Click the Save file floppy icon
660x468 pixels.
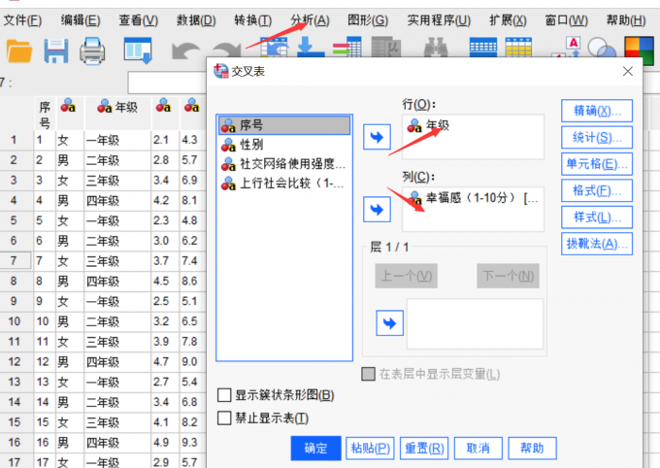click(x=56, y=50)
